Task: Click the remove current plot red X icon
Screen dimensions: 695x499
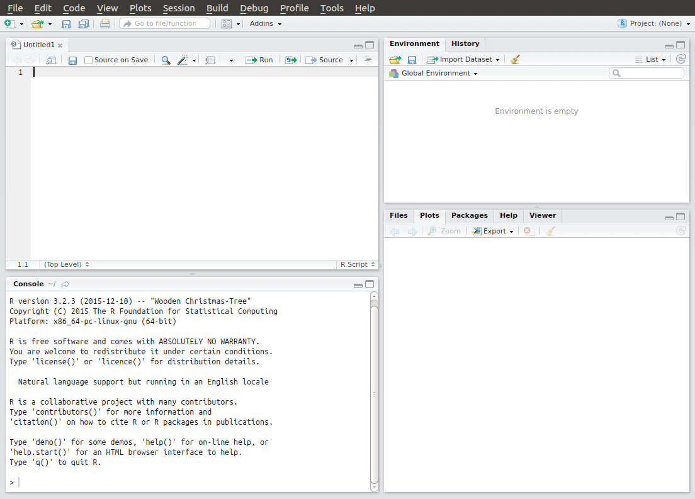Action: [528, 231]
